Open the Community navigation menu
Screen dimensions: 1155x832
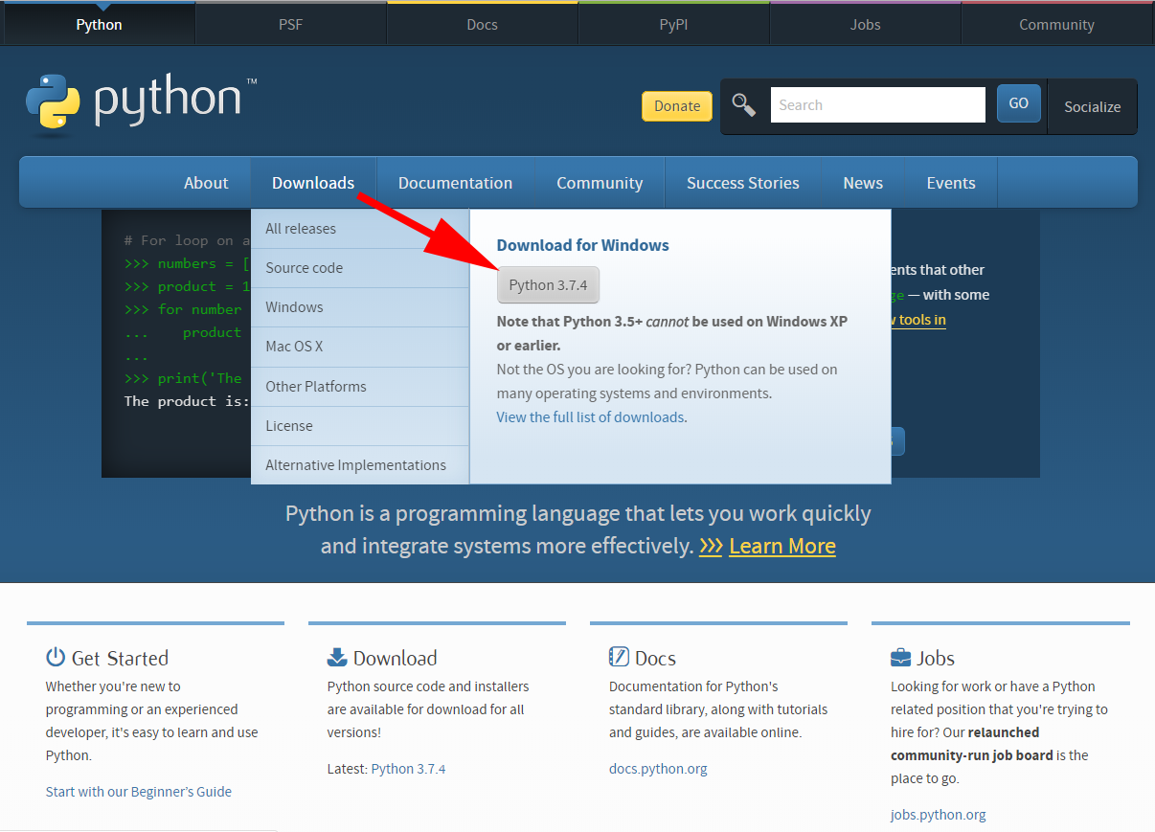pyautogui.click(x=600, y=183)
